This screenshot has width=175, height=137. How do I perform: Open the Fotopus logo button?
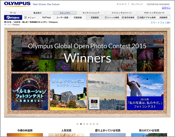[x=13, y=17]
